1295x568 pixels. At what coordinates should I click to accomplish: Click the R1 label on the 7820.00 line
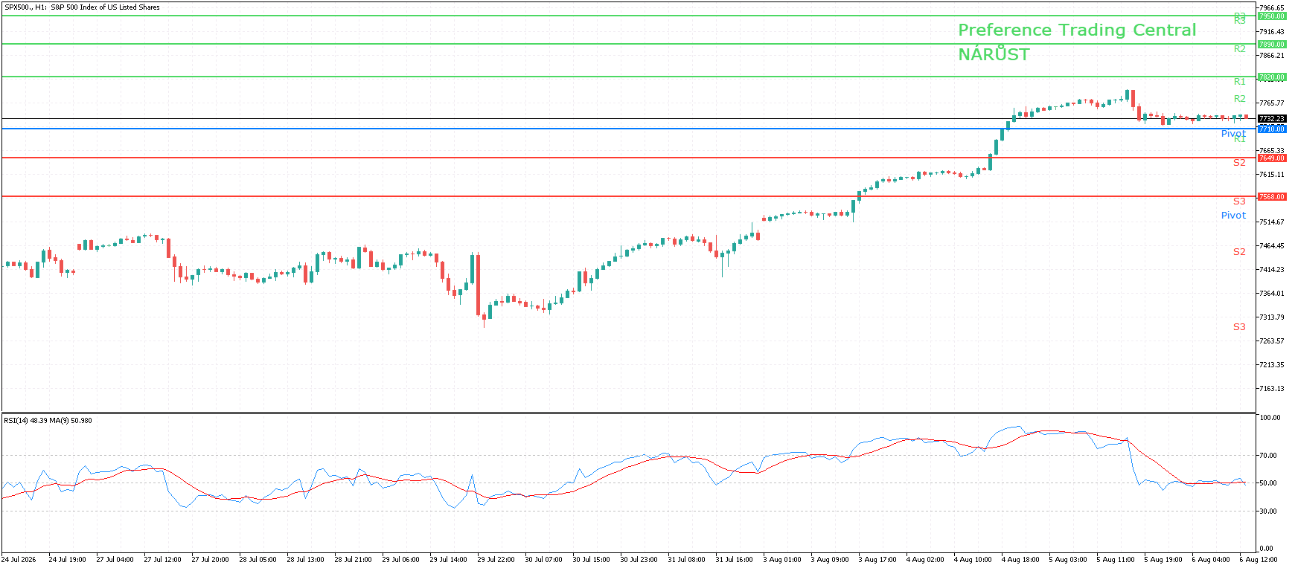click(1239, 82)
